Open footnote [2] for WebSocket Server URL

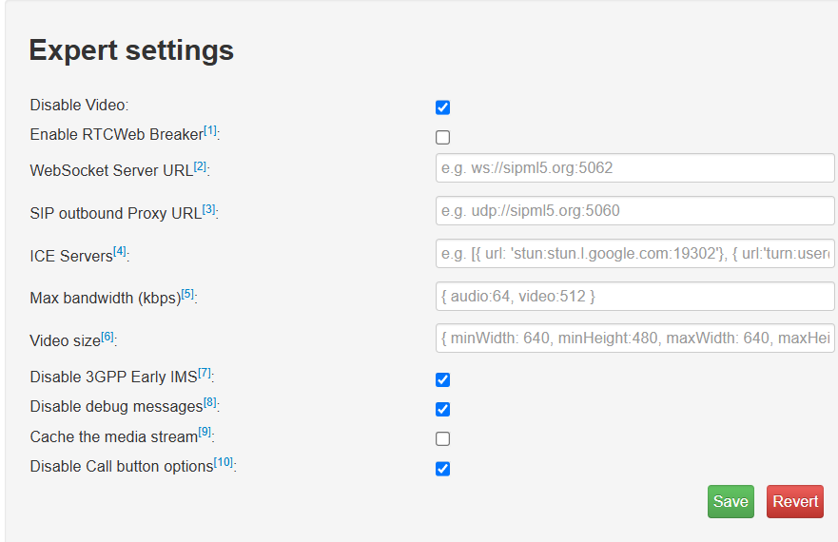(200, 166)
